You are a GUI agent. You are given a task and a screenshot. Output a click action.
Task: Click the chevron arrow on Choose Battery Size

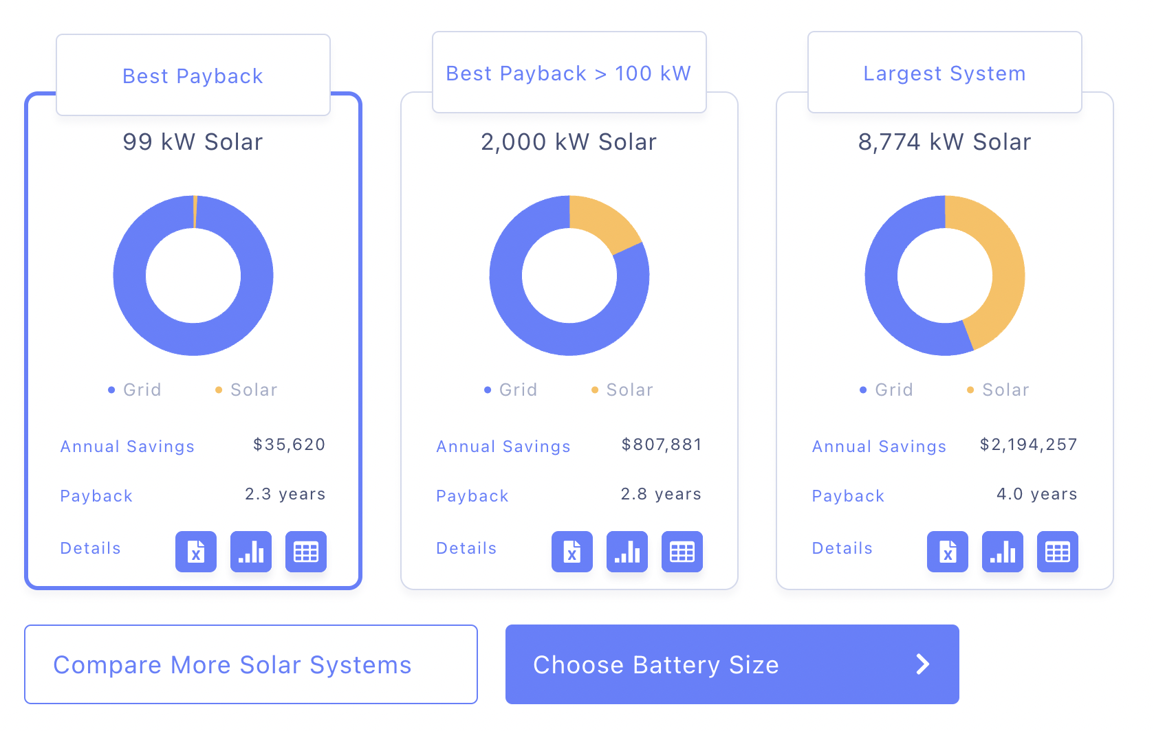(x=923, y=664)
